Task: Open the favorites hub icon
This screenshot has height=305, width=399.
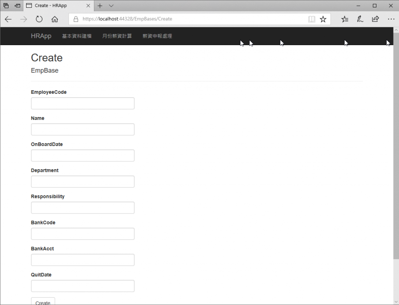Action: pyautogui.click(x=345, y=19)
